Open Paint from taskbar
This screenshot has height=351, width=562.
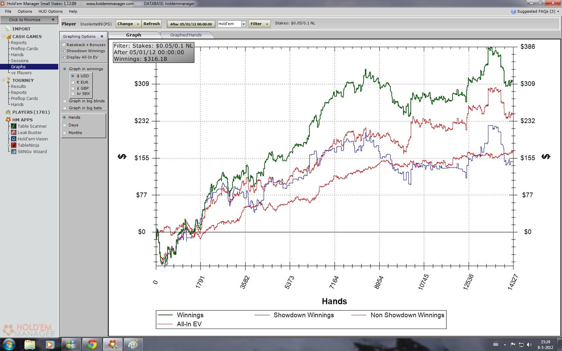[133, 344]
